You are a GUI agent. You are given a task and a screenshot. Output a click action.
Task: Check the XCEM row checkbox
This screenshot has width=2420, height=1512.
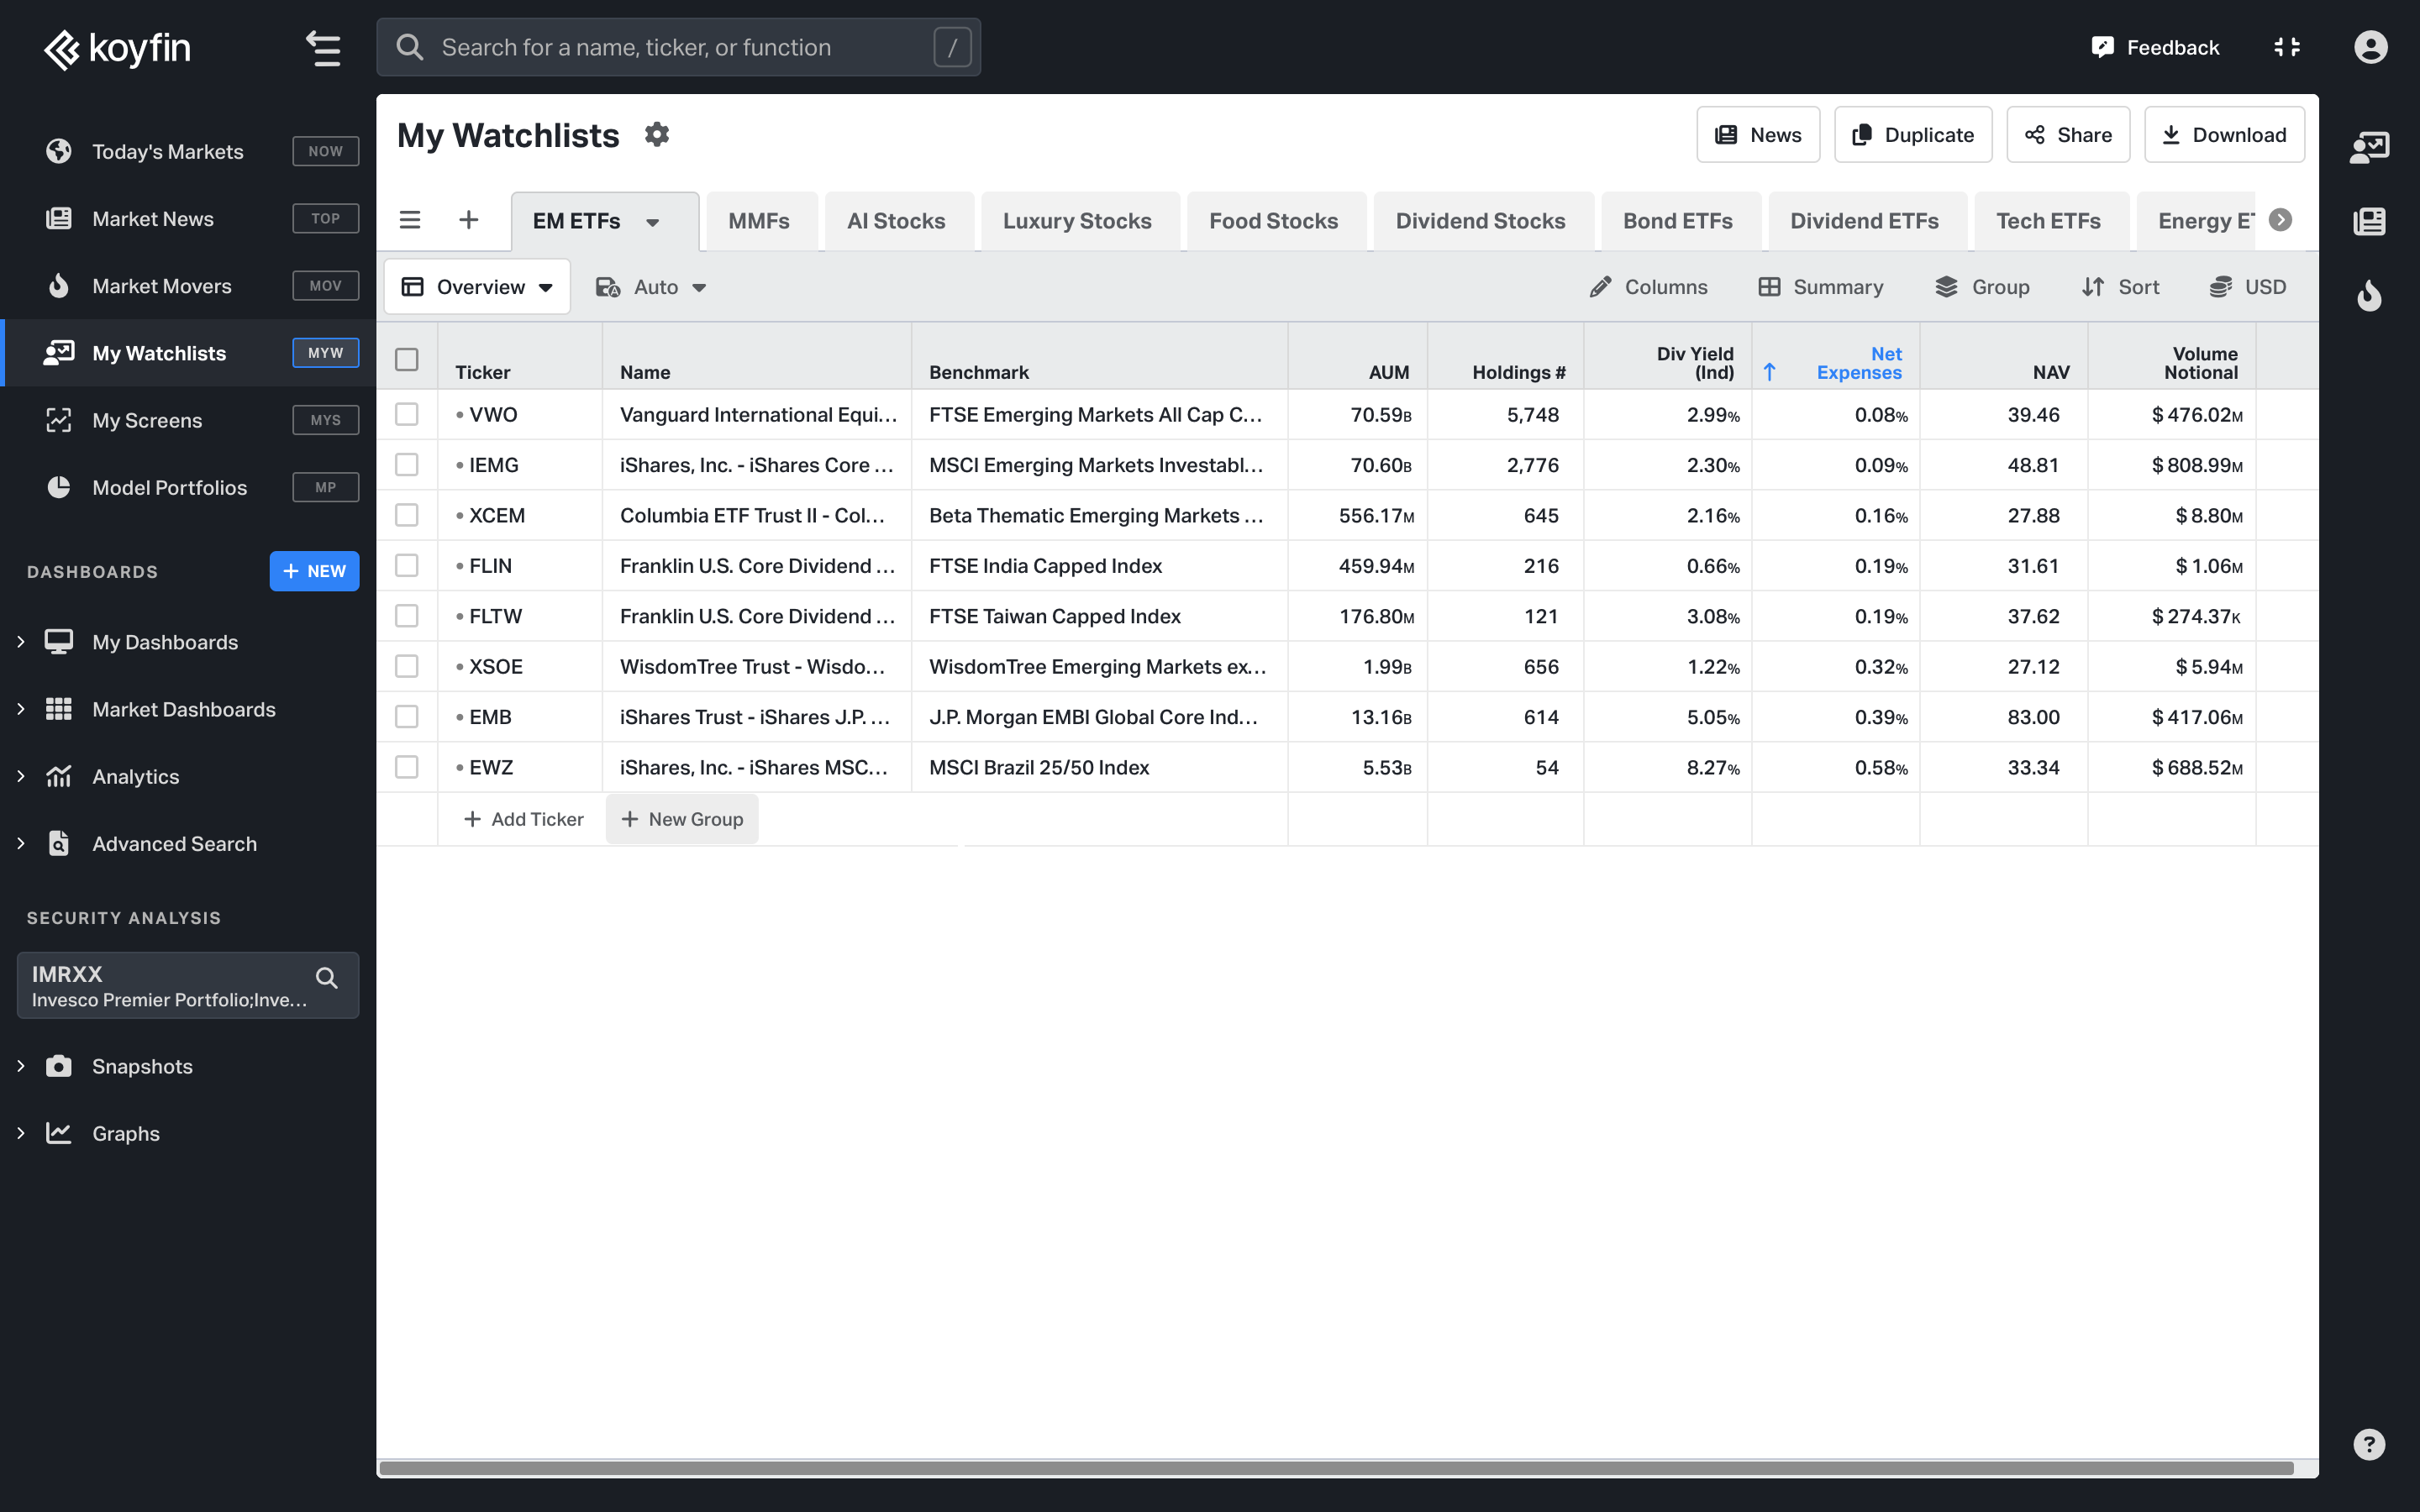coord(406,515)
